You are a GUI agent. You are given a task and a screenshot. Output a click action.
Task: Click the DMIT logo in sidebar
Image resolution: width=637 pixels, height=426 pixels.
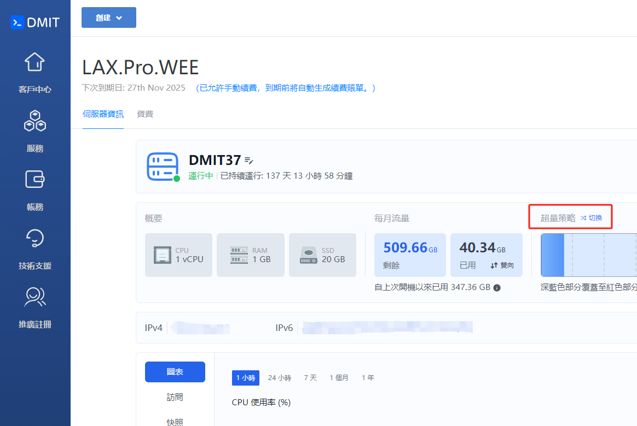pos(35,22)
